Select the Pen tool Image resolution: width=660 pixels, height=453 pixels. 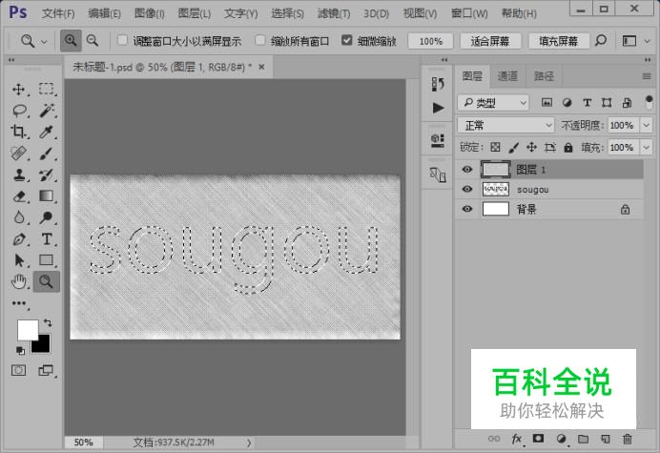(18, 239)
